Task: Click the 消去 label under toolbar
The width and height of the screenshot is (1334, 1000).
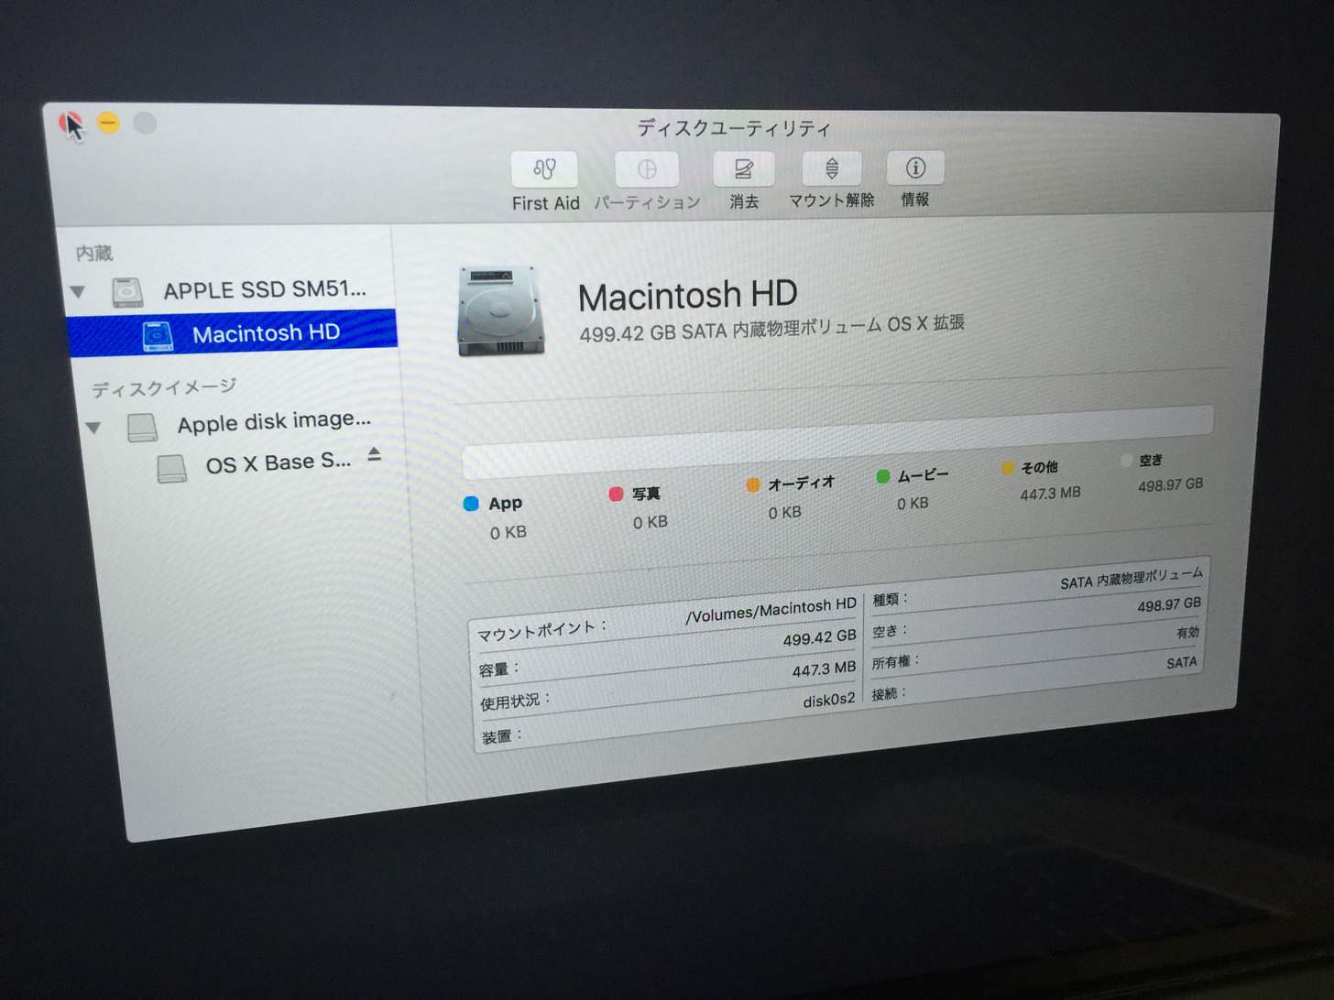Action: [x=744, y=201]
